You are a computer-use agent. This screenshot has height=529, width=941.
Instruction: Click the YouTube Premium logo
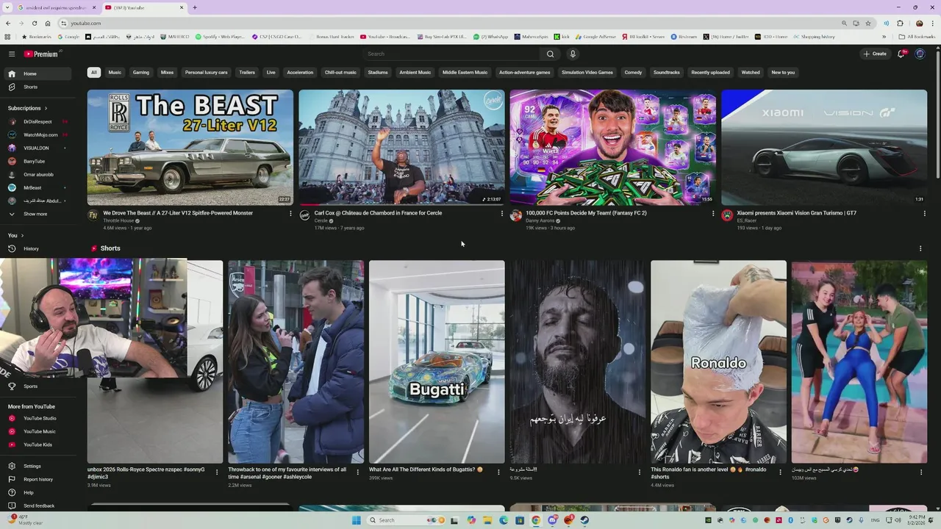coord(41,54)
